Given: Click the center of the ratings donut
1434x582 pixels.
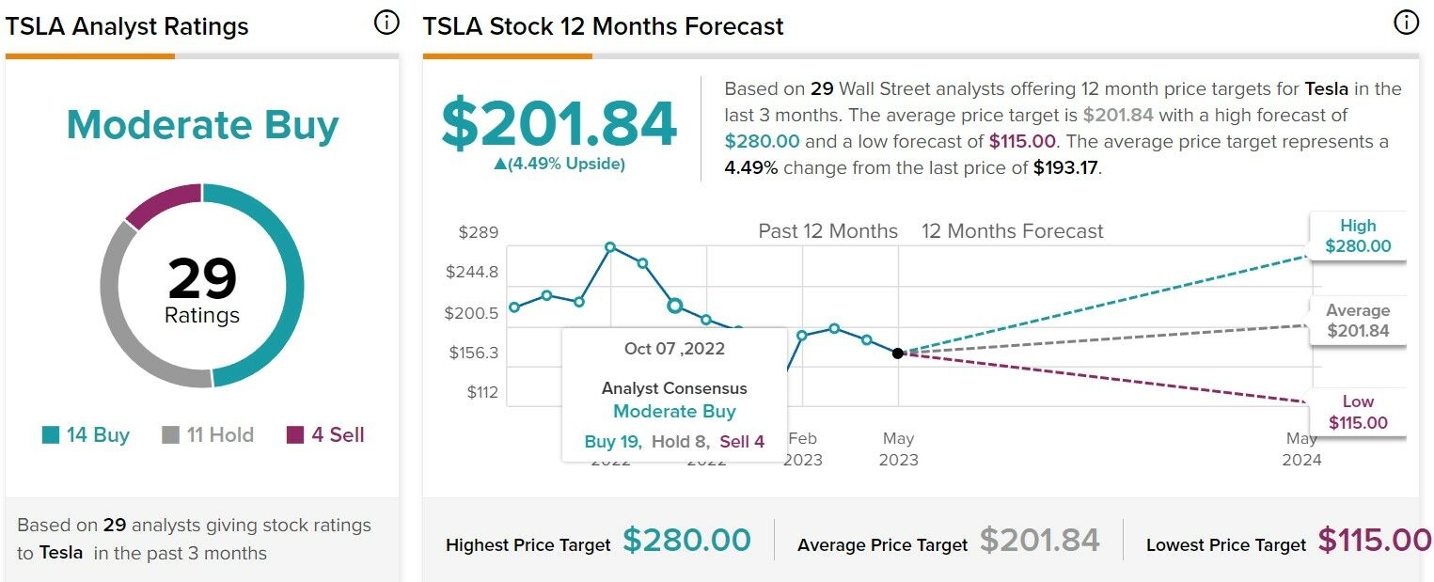Looking at the screenshot, I should 202,286.
